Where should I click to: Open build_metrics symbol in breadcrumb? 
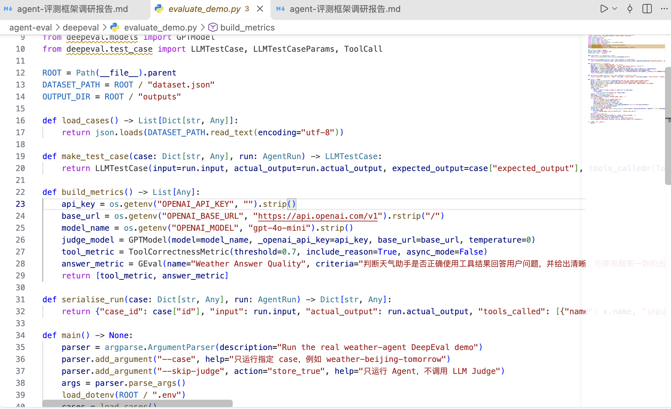coord(247,28)
